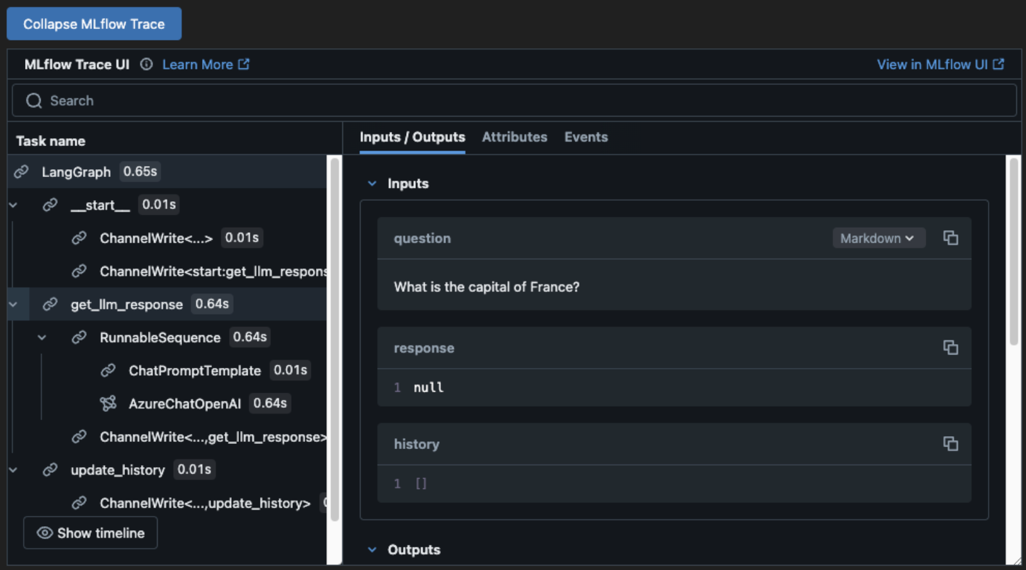Show the timeline view
This screenshot has height=570, width=1026.
coord(91,533)
